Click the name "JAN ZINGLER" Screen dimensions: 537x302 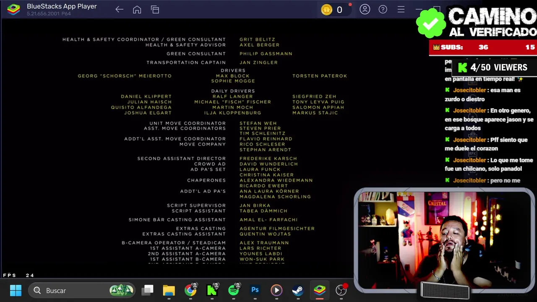tap(258, 62)
